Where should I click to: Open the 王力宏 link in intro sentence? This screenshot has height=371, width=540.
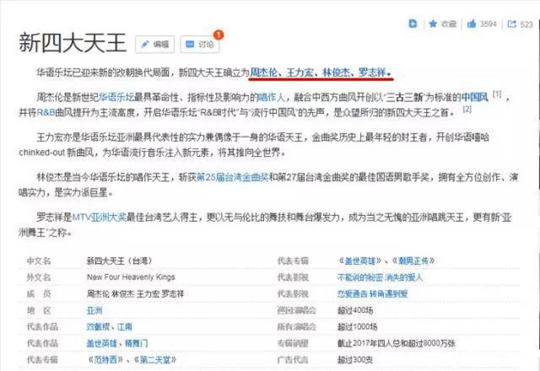tap(300, 73)
